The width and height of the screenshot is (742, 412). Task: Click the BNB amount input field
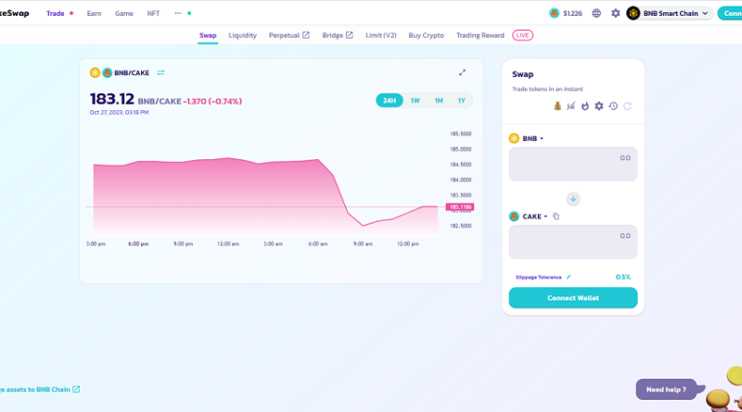(572, 164)
